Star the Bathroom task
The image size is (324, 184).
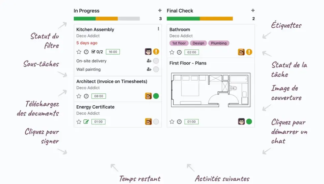pos(172,52)
